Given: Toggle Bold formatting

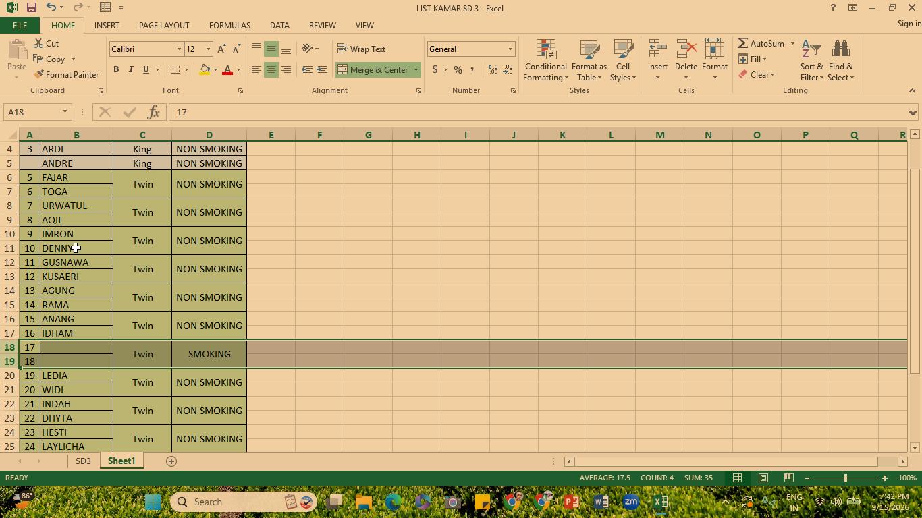Looking at the screenshot, I should tap(116, 69).
